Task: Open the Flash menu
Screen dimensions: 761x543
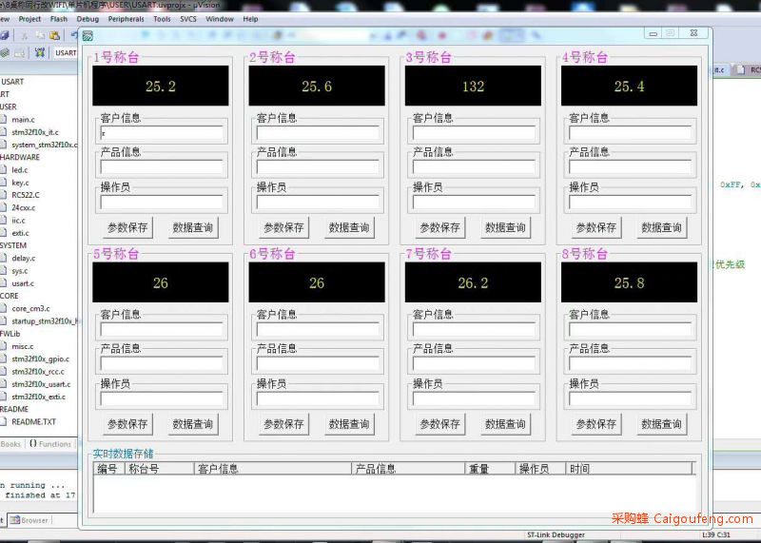Action: [59, 19]
